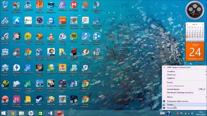Launch Action! red ball shortcut
The height and width of the screenshot is (116, 207).
click(x=5, y=101)
